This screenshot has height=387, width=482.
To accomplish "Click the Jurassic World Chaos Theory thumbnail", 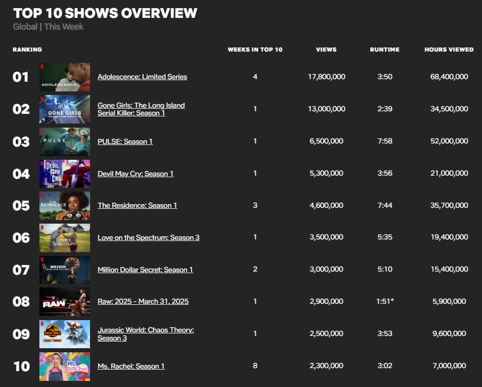I will click(64, 334).
